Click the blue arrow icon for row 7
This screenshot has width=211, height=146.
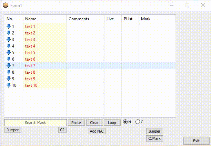click(x=9, y=65)
